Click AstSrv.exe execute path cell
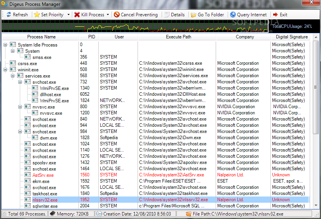 (x=171, y=175)
